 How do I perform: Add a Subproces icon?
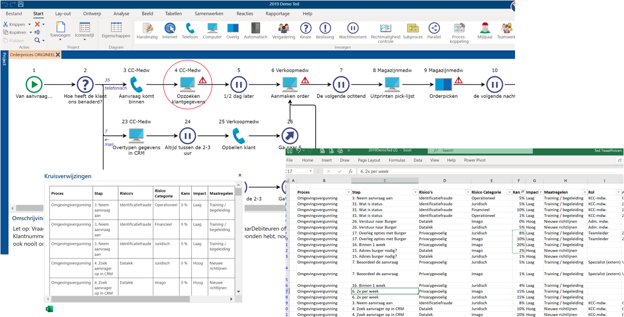coord(413,30)
